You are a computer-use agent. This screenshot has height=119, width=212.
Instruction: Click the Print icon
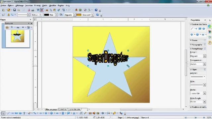click(x=33, y=10)
